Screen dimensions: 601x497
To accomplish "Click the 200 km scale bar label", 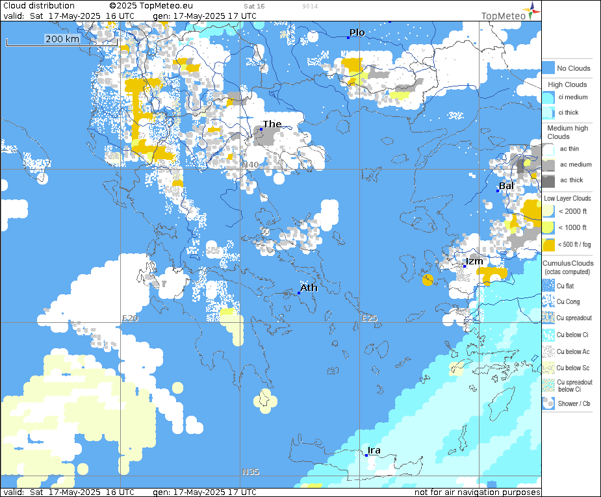I will (62, 39).
